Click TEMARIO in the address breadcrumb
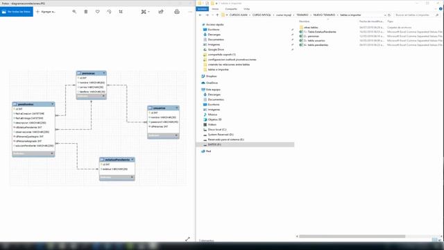The width and height of the screenshot is (444, 250). 302,15
